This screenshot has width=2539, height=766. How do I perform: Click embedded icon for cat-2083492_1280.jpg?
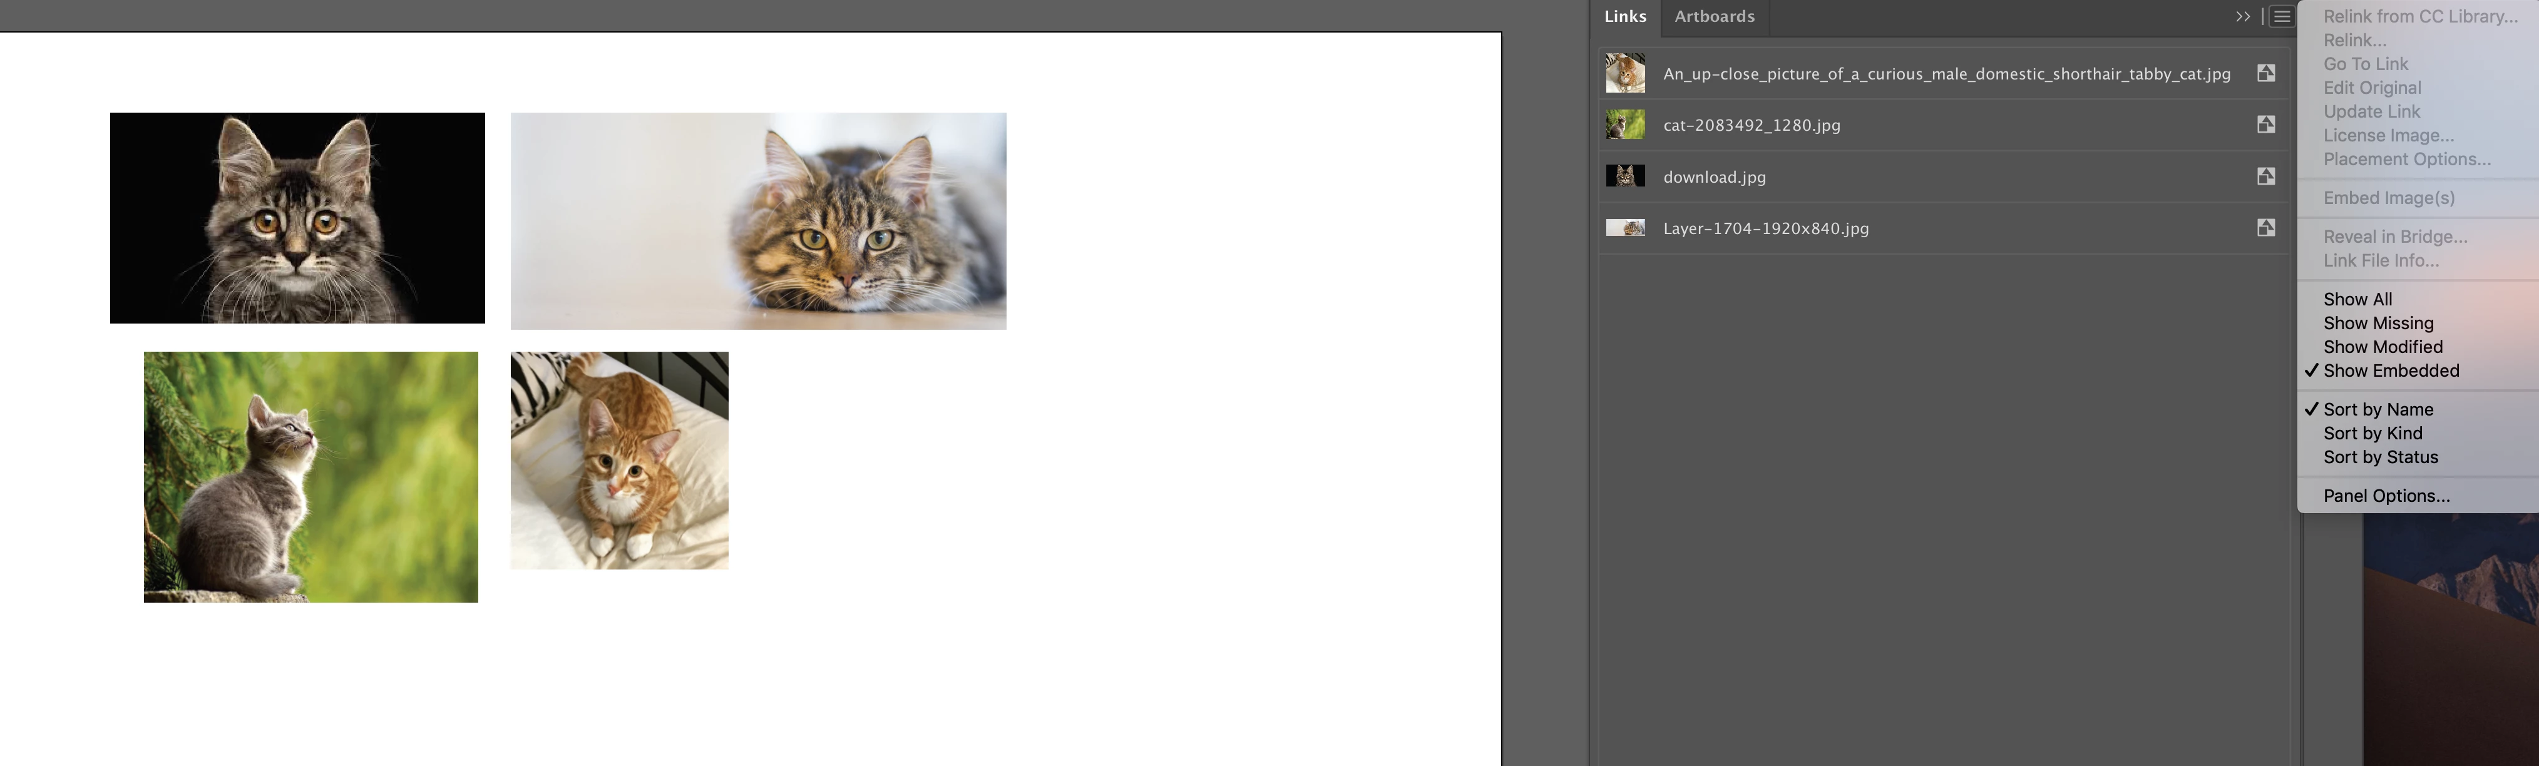[x=2266, y=124]
